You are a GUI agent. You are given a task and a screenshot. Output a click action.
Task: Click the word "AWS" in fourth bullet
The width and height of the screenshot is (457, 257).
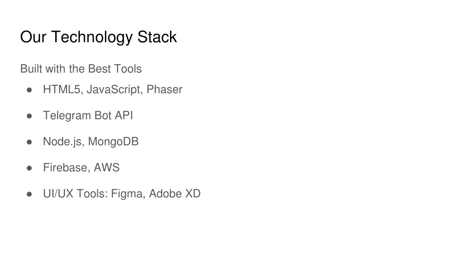(x=107, y=168)
